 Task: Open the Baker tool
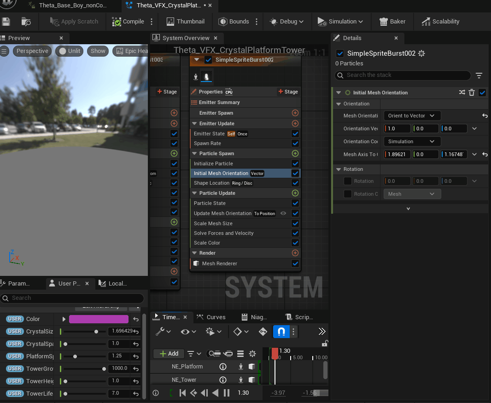coord(392,22)
